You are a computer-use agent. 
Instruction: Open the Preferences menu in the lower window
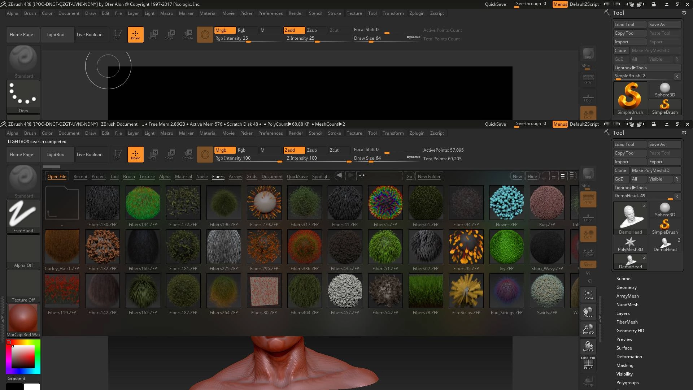[271, 133]
